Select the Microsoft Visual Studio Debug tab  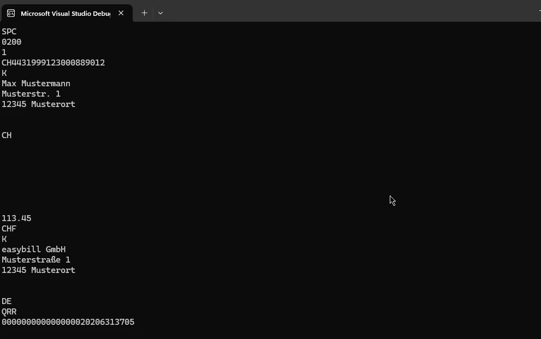click(65, 13)
